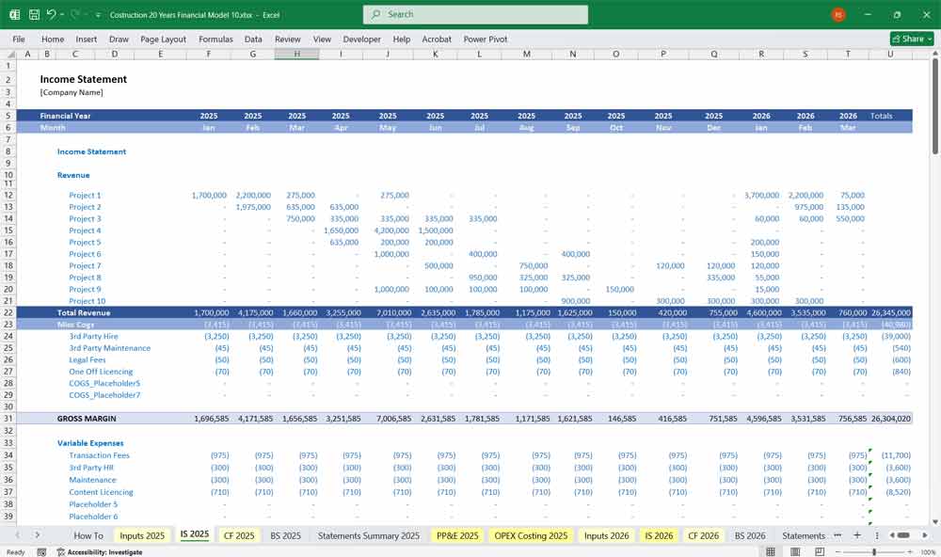Screen dimensions: 941x557
Task: Click the sheet tab overflow ellipsis menu
Action: tap(837, 534)
